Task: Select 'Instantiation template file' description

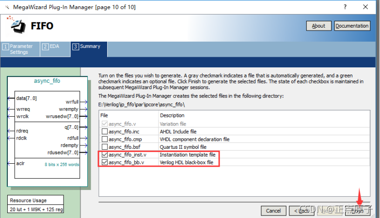Action: point(188,155)
